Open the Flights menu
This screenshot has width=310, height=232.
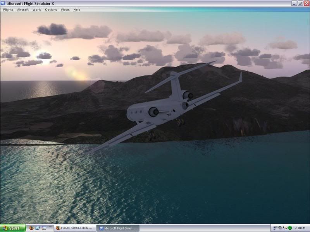click(x=8, y=10)
